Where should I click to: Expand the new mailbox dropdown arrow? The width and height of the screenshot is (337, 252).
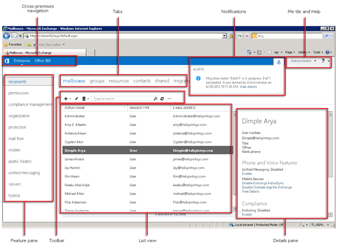pos(70,99)
